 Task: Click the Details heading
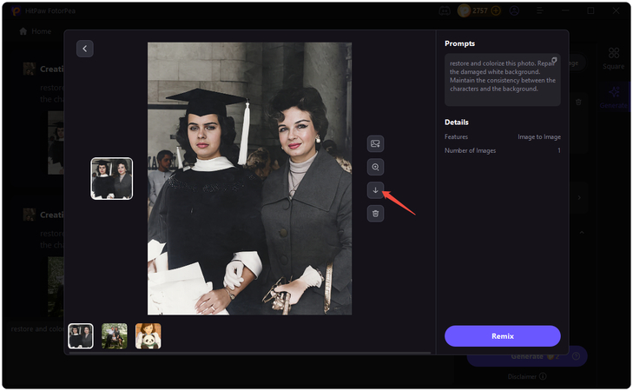pos(457,122)
